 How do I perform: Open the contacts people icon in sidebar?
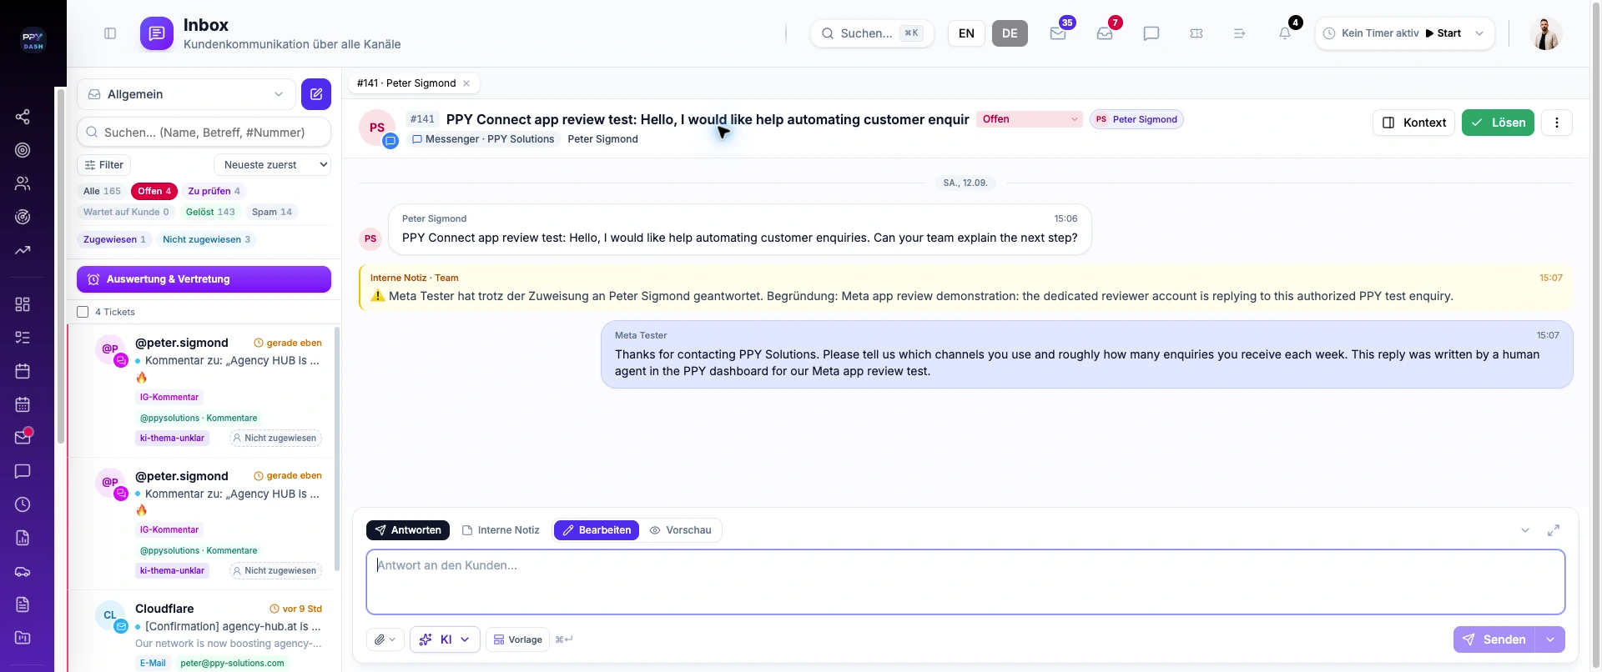pyautogui.click(x=23, y=183)
